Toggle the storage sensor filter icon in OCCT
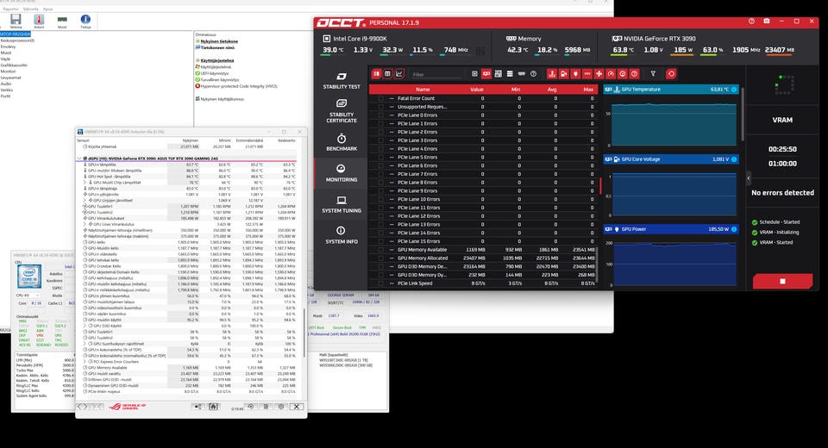This screenshot has height=448, width=828. 510,74
